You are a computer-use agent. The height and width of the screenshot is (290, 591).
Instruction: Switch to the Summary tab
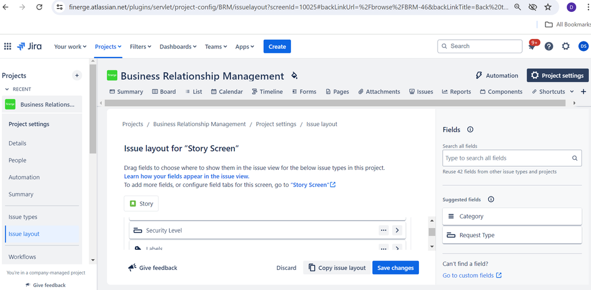click(126, 92)
